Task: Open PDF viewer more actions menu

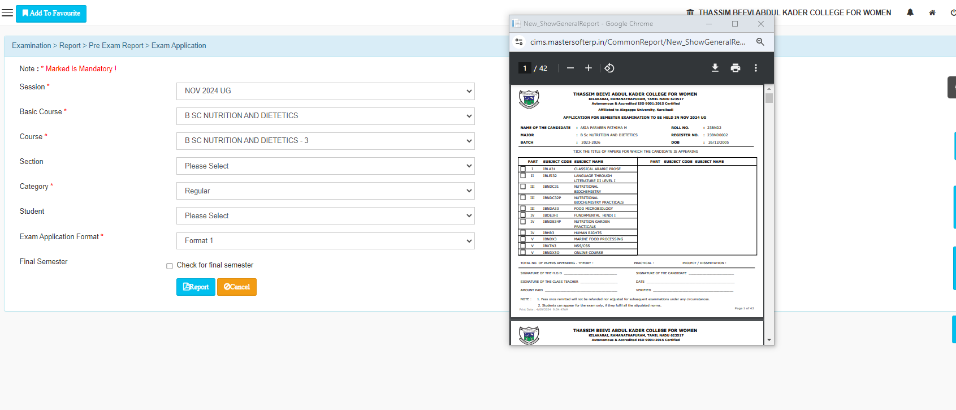Action: tap(755, 68)
